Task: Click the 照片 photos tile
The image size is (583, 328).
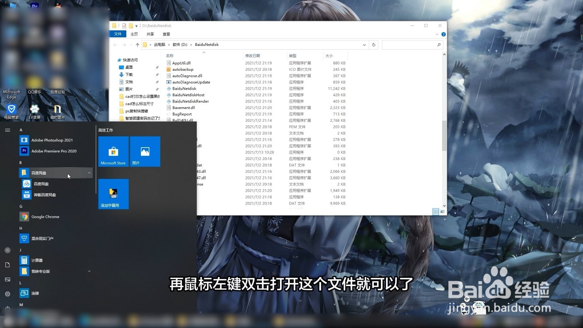Action: (x=145, y=152)
